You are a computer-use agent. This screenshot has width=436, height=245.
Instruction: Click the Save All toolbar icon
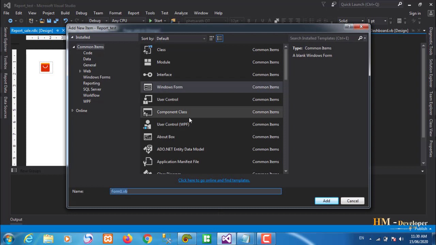pos(56,21)
